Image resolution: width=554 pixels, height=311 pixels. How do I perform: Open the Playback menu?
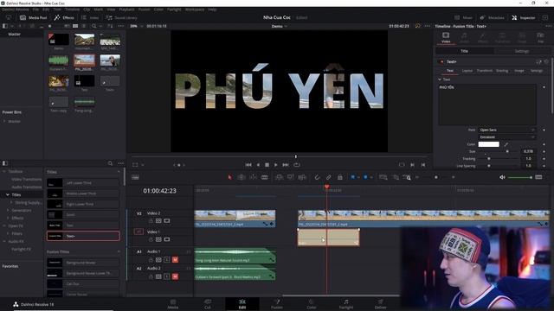click(x=126, y=10)
